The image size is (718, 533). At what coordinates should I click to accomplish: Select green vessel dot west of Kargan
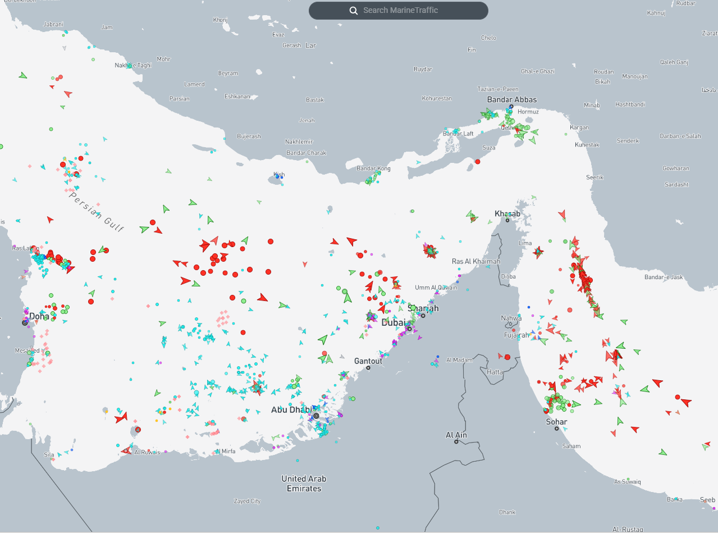coord(566,134)
